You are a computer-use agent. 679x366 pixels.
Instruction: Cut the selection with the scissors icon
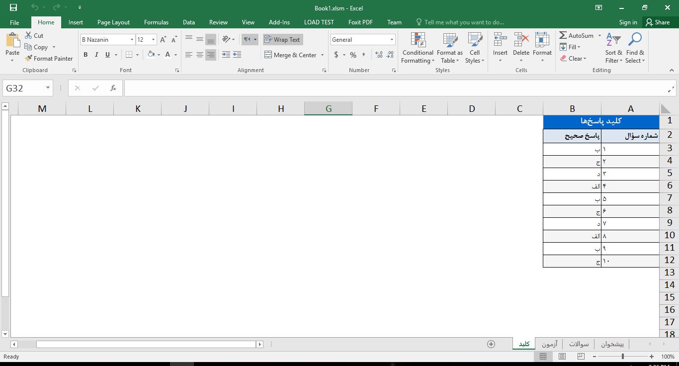(x=28, y=36)
